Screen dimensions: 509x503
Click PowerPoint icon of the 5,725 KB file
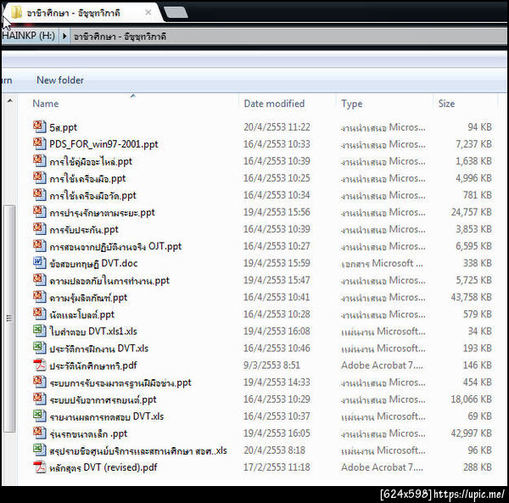[40, 280]
